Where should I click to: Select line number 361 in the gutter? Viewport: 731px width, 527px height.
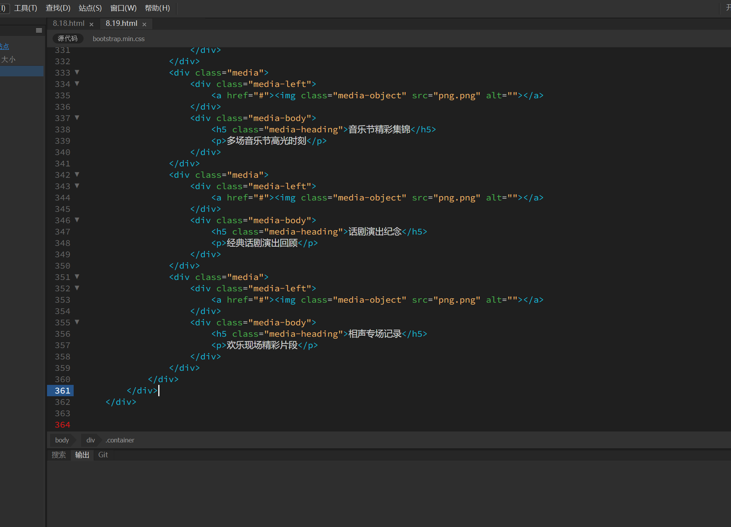pos(62,391)
